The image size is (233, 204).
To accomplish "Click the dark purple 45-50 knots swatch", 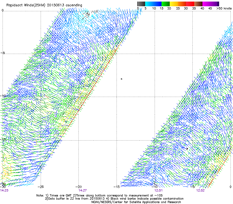I will tap(215, 4).
